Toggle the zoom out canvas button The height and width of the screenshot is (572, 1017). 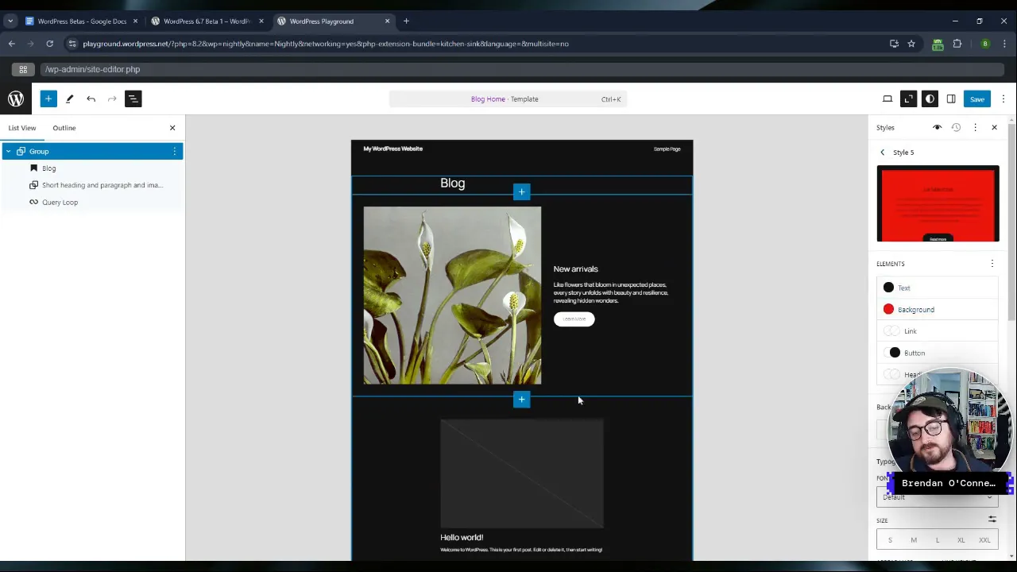[x=908, y=99]
